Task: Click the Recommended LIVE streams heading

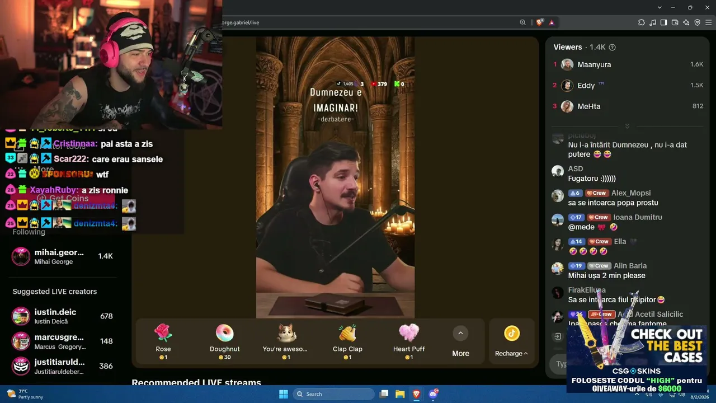Action: [196, 383]
